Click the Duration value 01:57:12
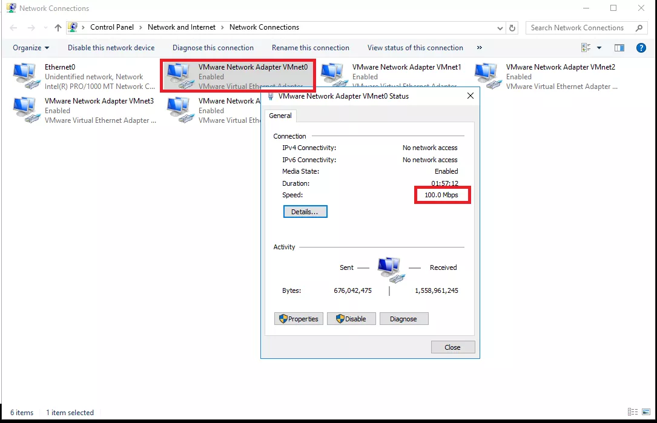657x423 pixels. click(x=444, y=183)
